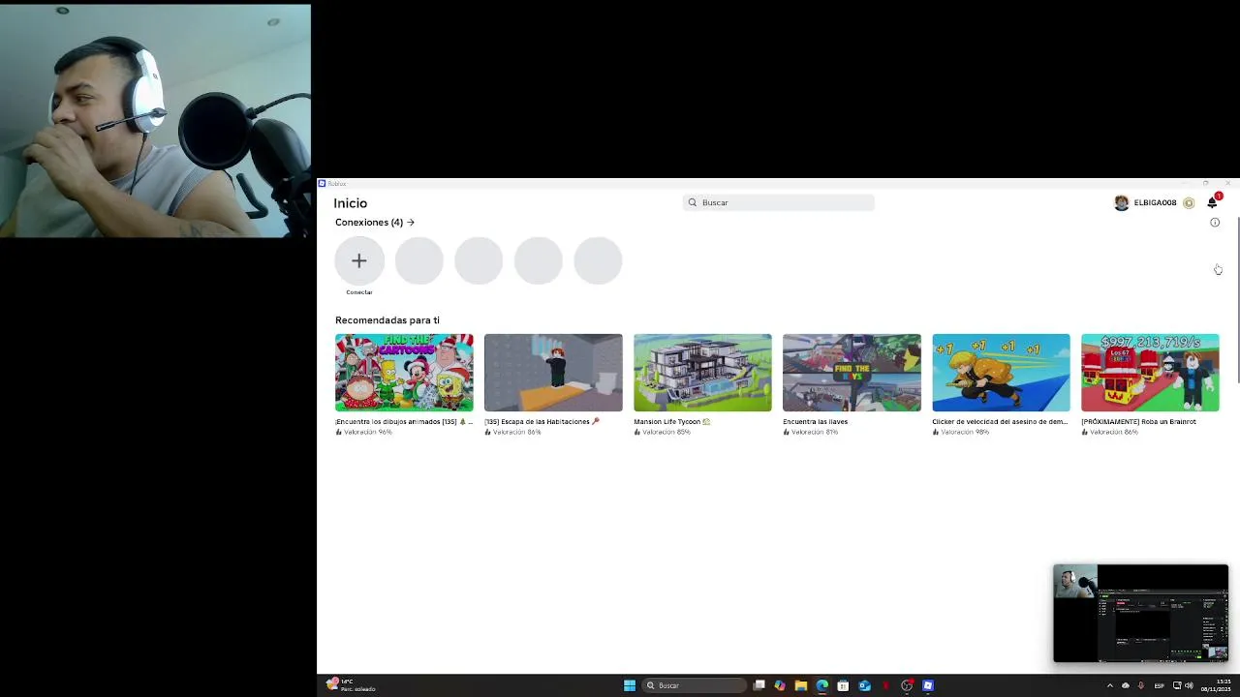This screenshot has width=1240, height=697.
Task: Click the info icon below the bell
Action: click(x=1215, y=223)
